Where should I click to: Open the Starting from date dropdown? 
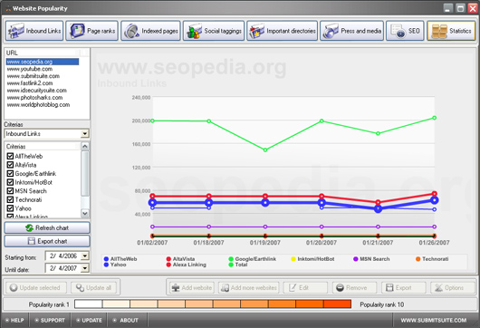coord(85,256)
